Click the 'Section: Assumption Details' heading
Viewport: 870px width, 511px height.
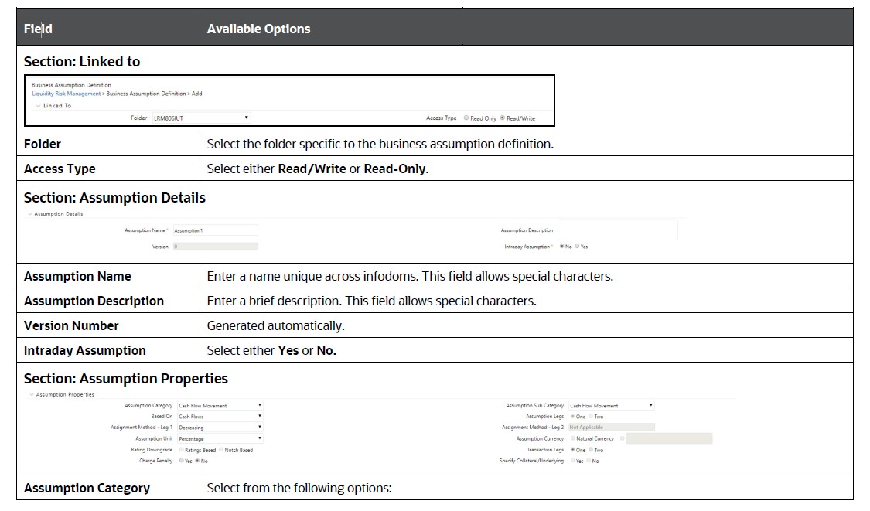[114, 198]
